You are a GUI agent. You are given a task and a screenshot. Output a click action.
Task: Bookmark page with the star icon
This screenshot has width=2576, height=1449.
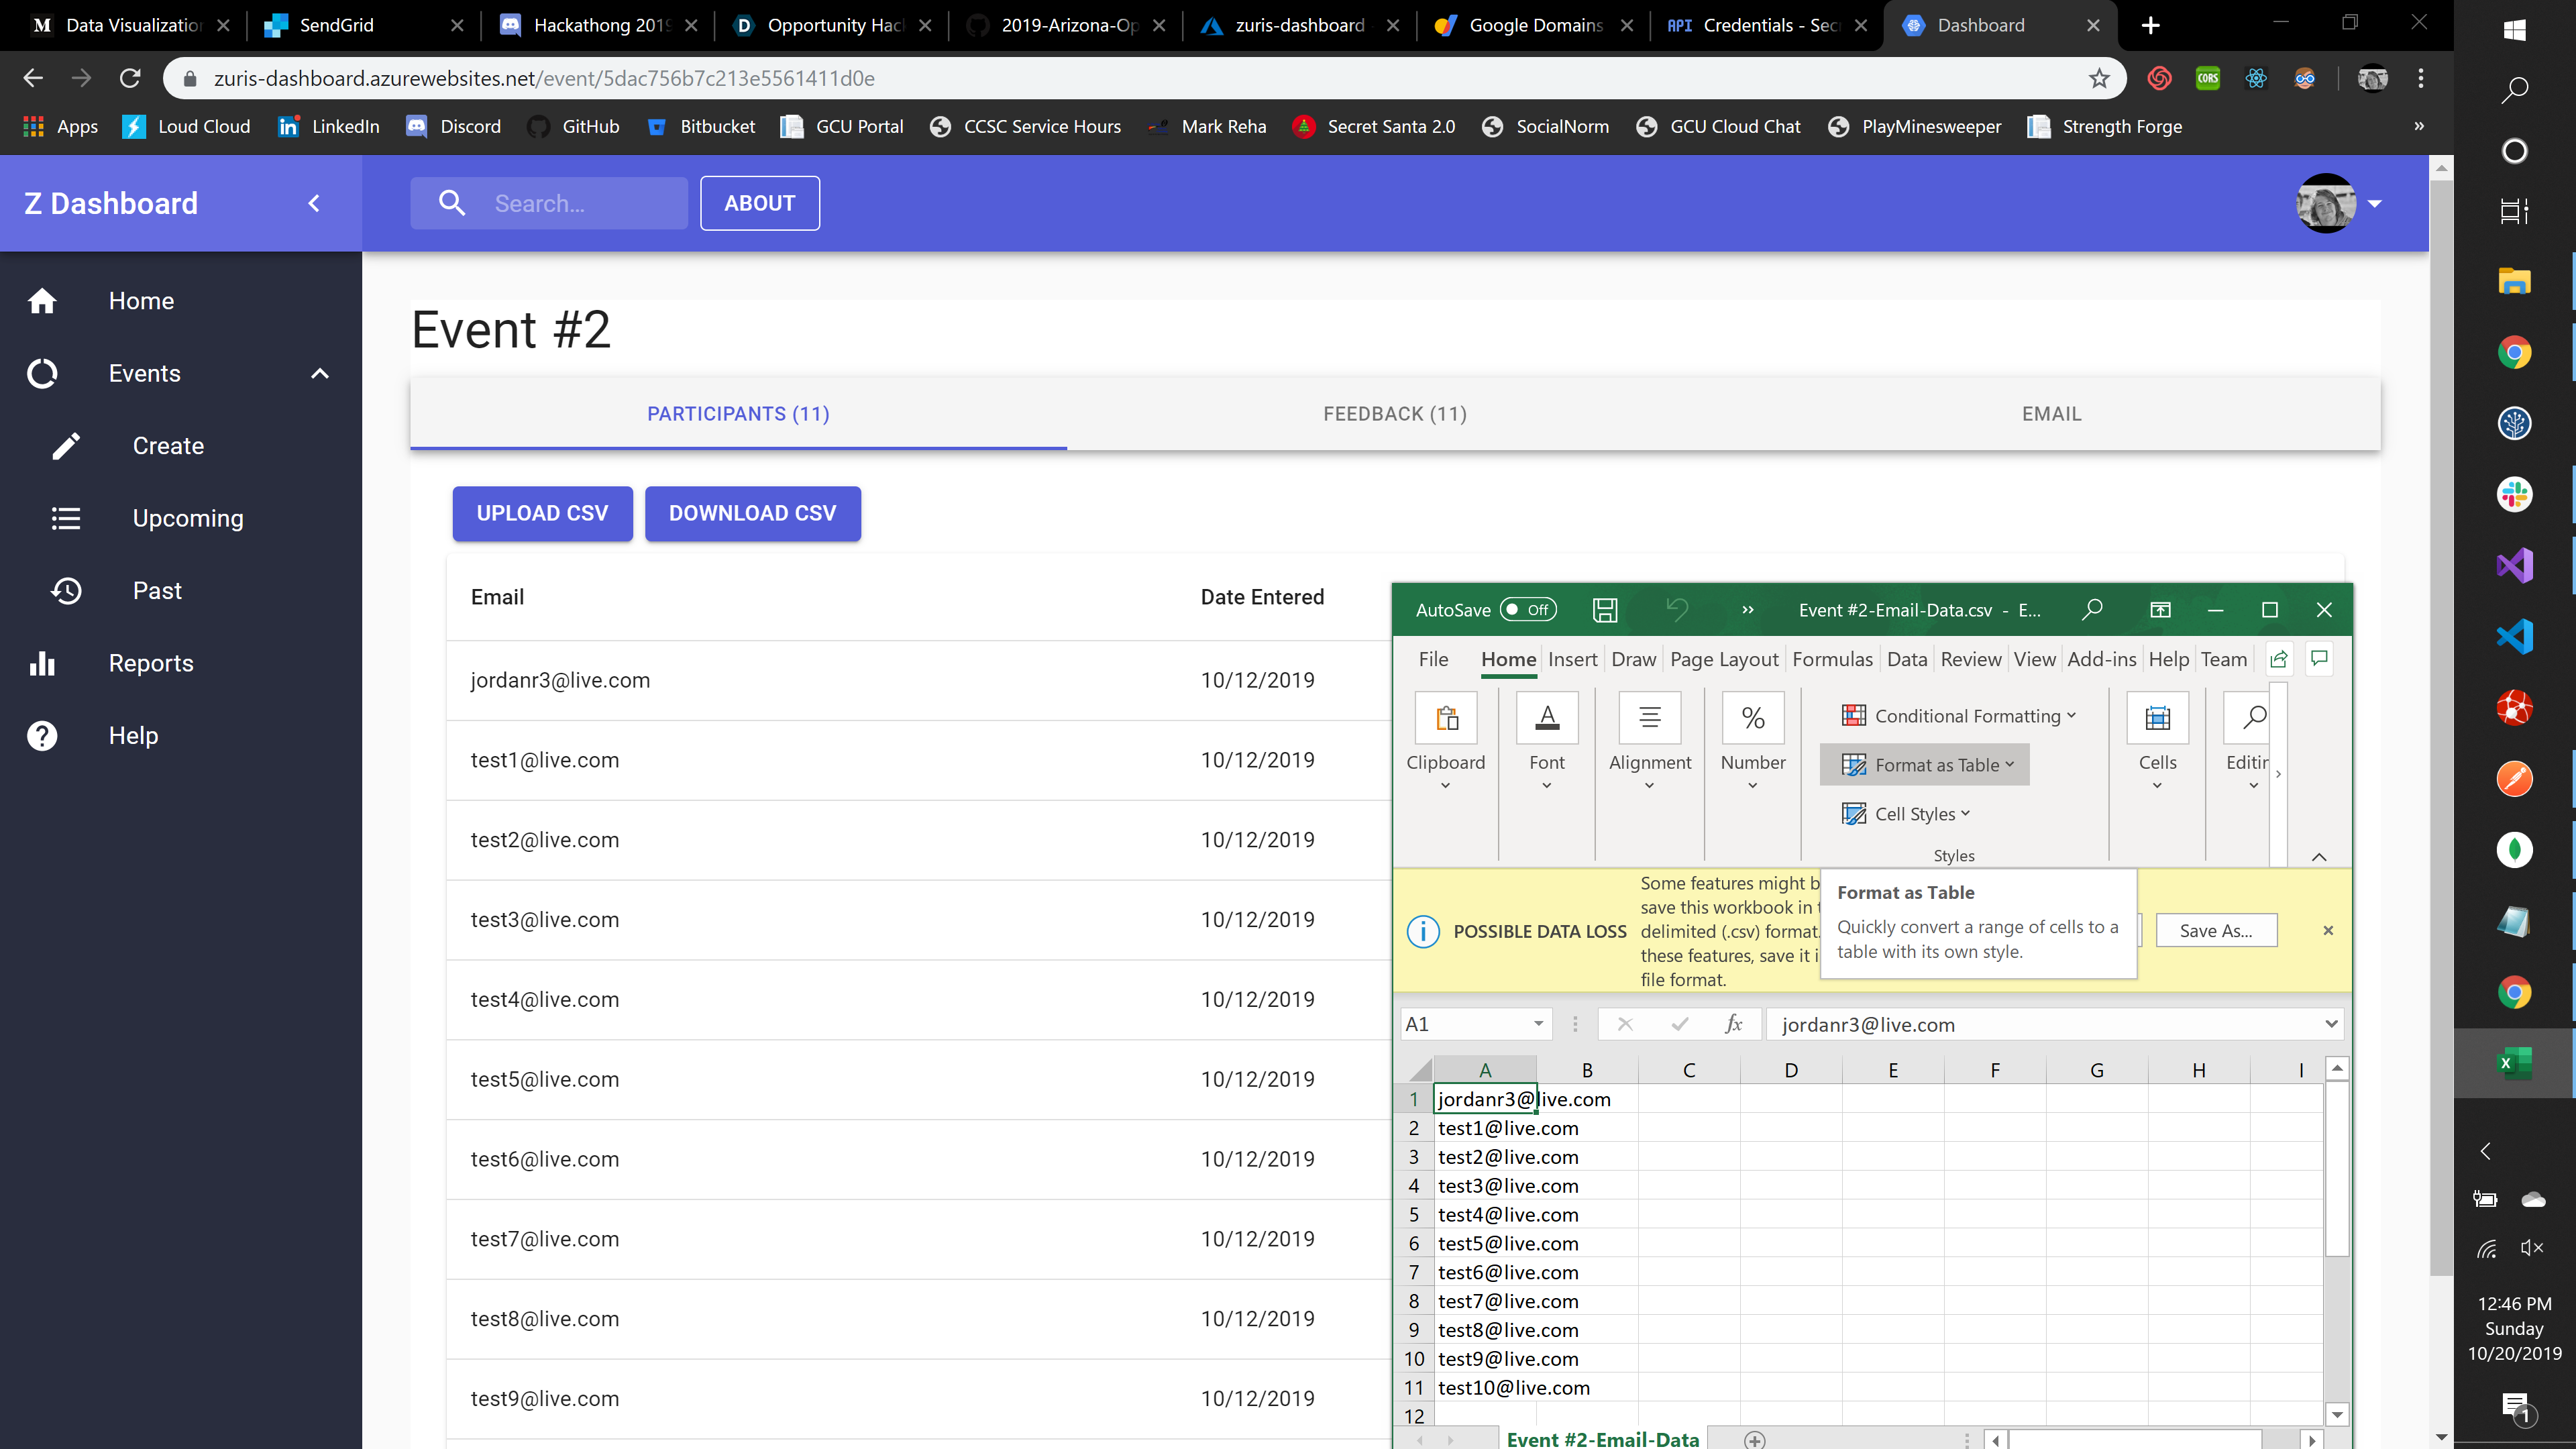point(2099,78)
